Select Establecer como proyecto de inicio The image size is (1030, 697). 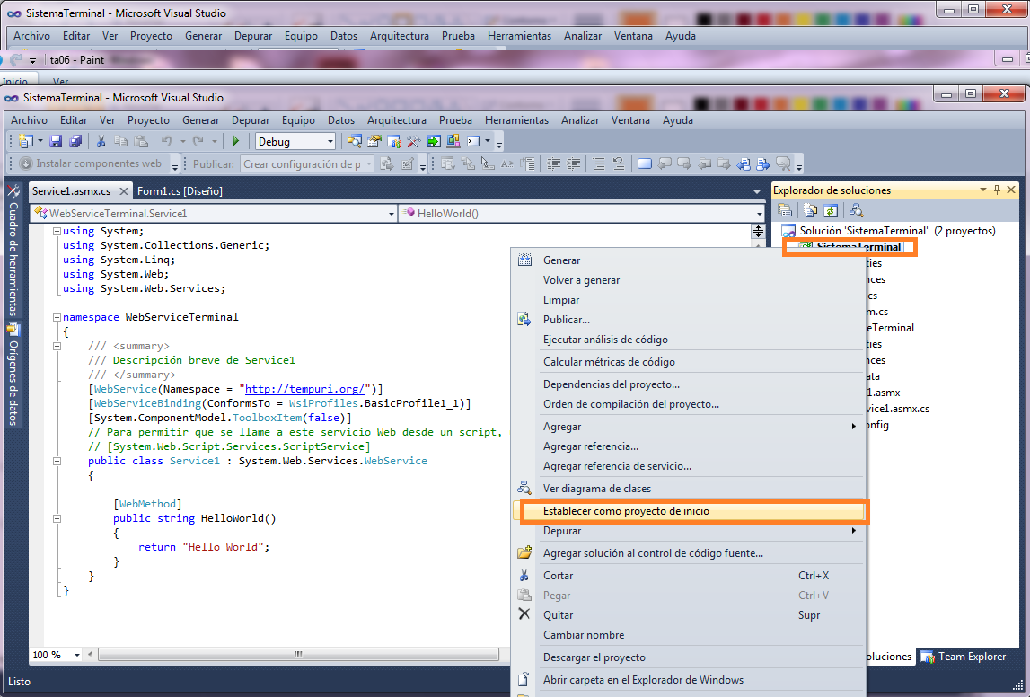click(x=688, y=511)
